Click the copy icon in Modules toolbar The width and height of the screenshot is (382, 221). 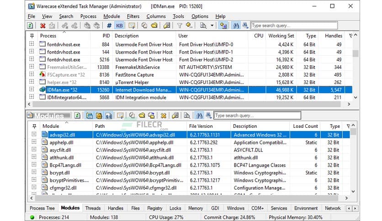(132, 116)
